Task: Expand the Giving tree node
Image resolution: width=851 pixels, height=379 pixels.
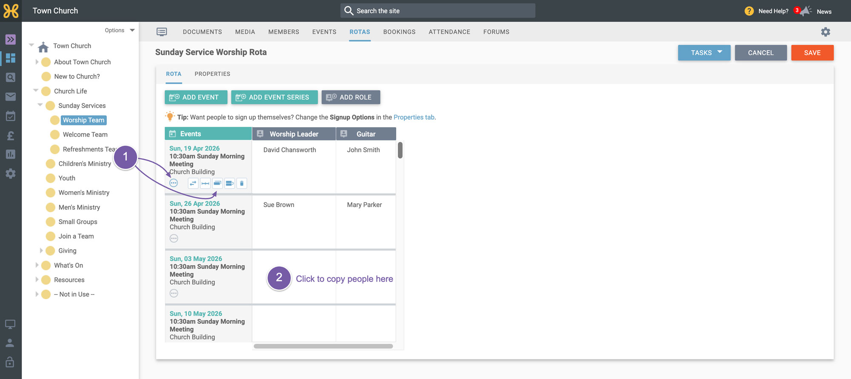Action: pos(41,251)
